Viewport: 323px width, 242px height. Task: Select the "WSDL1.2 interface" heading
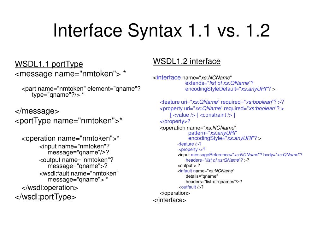(187, 61)
